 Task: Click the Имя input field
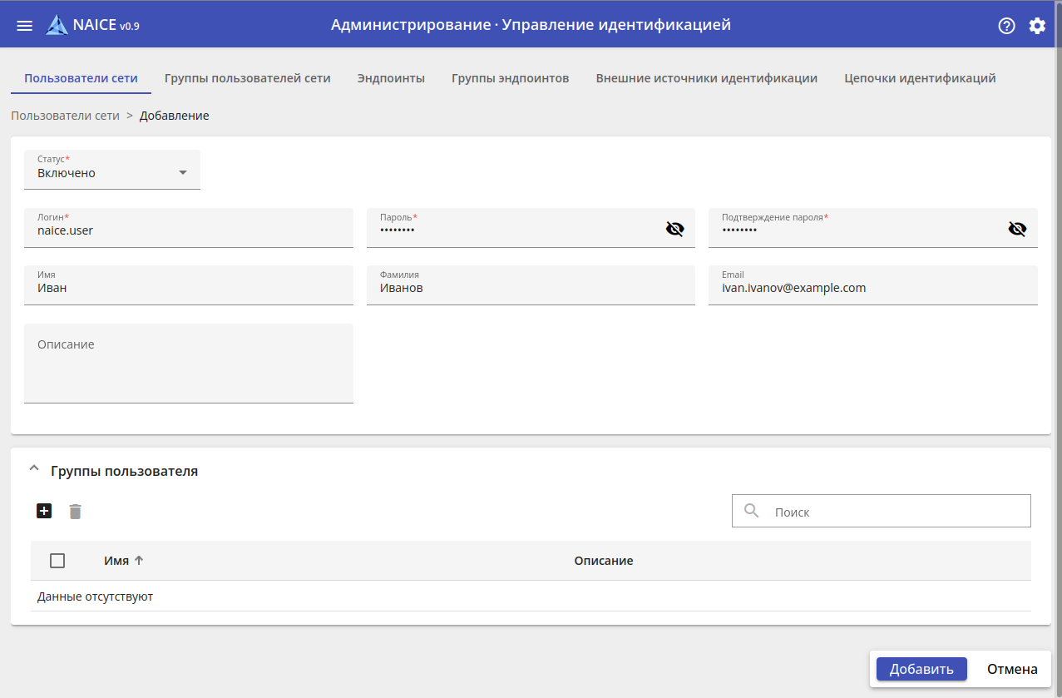[x=189, y=285]
